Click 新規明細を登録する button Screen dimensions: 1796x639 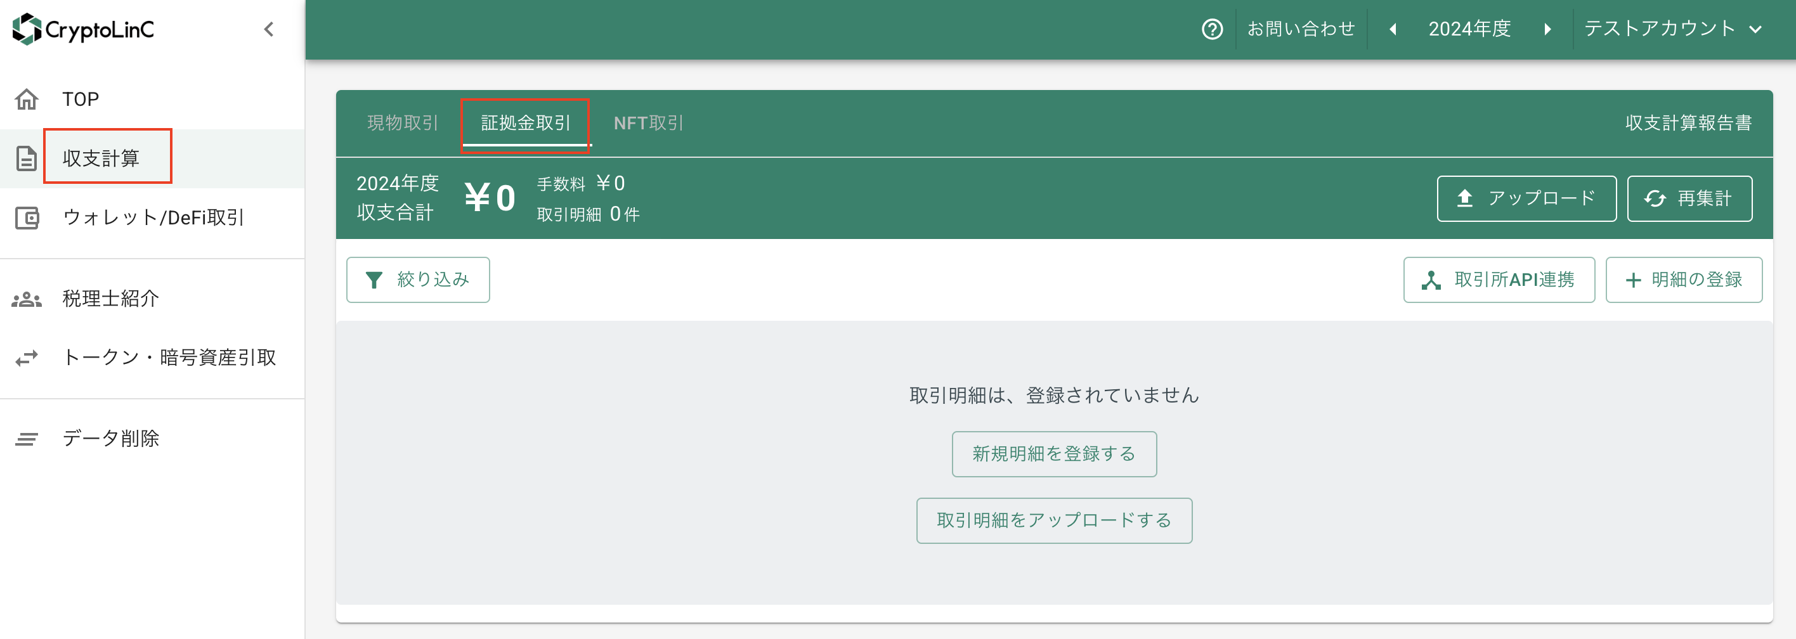[x=1054, y=454]
